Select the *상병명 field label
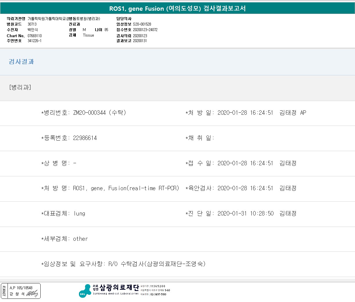 (55, 163)
